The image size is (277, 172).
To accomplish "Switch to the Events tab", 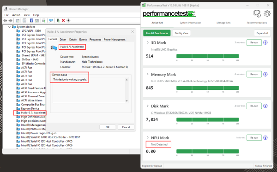I will pos(83,40).
